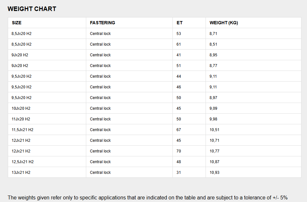
Task: Select weight value 8,71
Action: [213, 34]
